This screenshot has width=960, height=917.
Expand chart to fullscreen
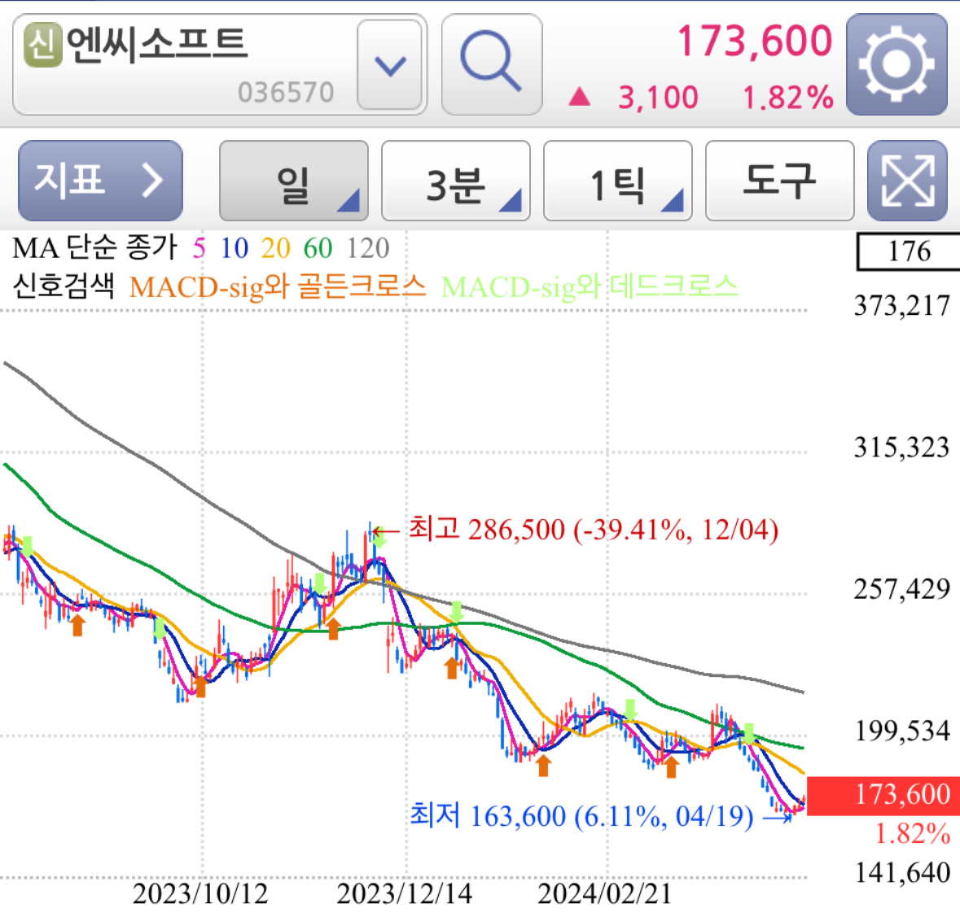(x=907, y=181)
